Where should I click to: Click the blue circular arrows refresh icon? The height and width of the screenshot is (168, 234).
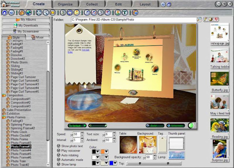[70, 12]
